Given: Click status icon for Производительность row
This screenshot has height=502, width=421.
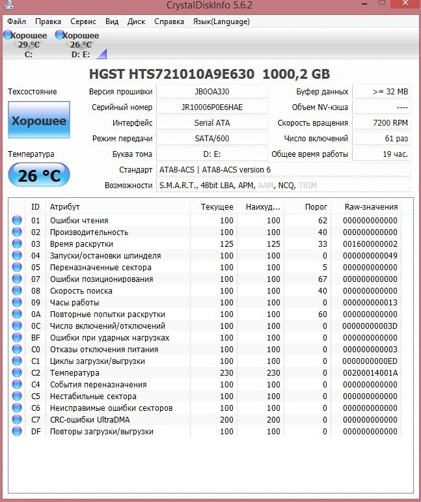Looking at the screenshot, I should pos(17,232).
